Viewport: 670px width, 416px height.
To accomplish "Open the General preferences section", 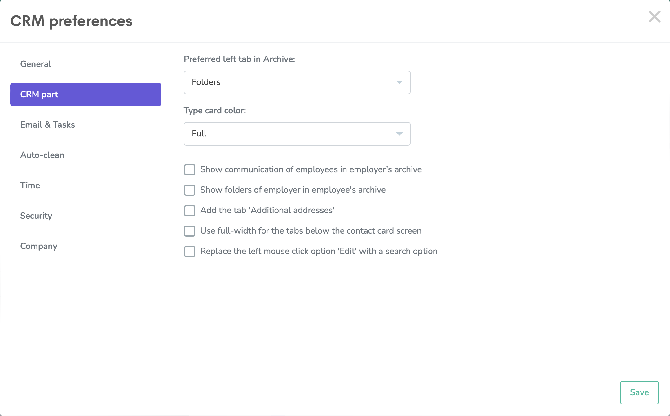I will [36, 64].
